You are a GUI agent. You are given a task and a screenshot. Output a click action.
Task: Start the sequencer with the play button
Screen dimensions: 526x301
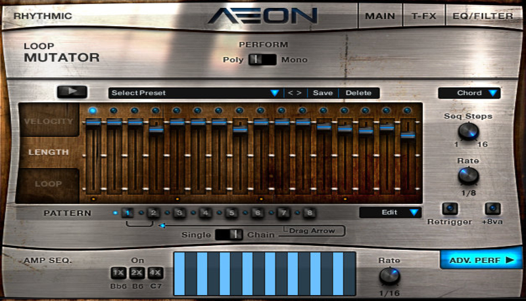[72, 92]
